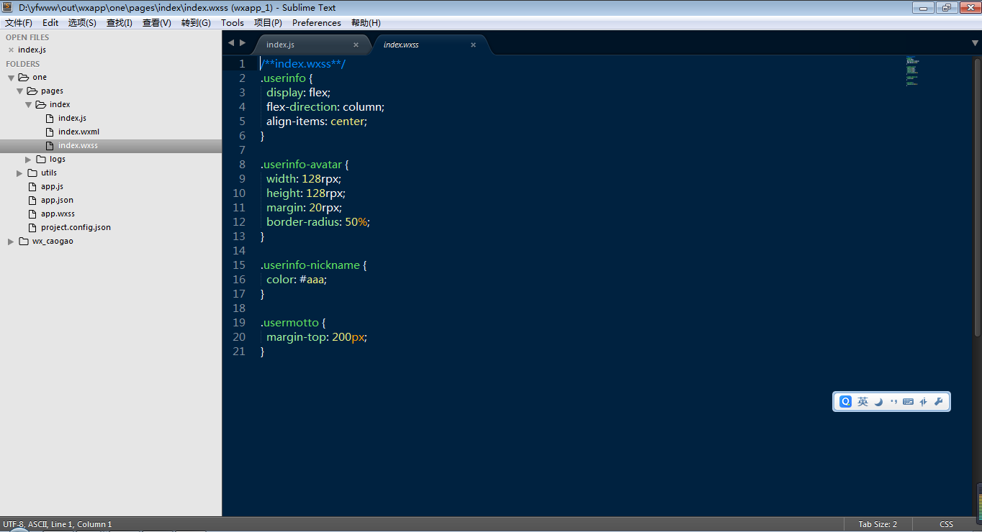Change CSS syntax in status bar

point(946,525)
